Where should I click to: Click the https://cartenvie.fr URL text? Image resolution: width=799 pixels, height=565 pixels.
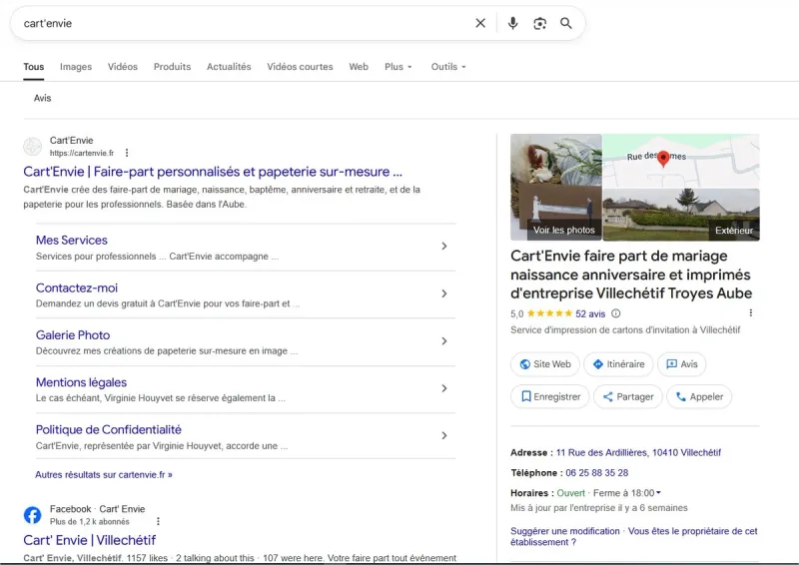tap(82, 153)
